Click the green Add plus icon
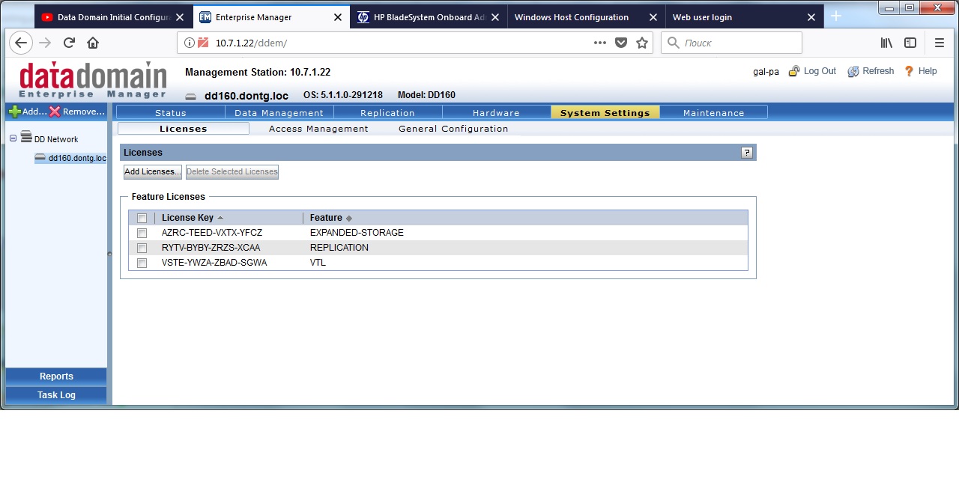Image resolution: width=959 pixels, height=485 pixels. (x=15, y=112)
